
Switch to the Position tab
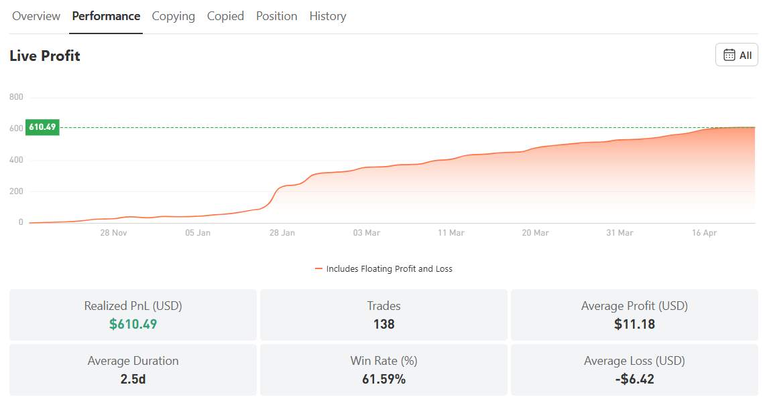click(x=276, y=15)
